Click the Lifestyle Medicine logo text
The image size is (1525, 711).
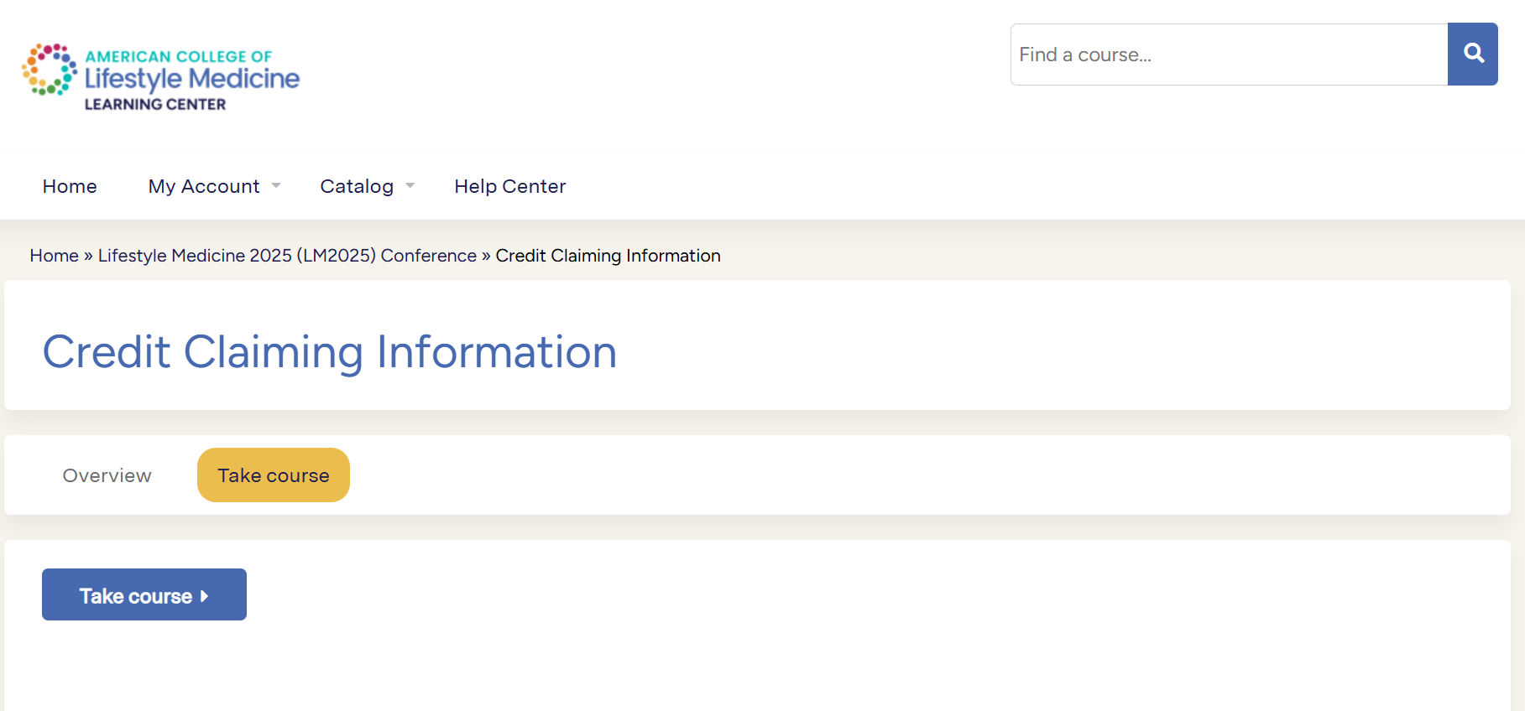(192, 79)
